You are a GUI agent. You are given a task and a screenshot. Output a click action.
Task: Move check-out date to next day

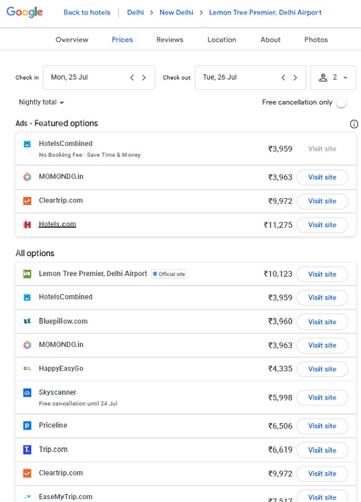[295, 78]
